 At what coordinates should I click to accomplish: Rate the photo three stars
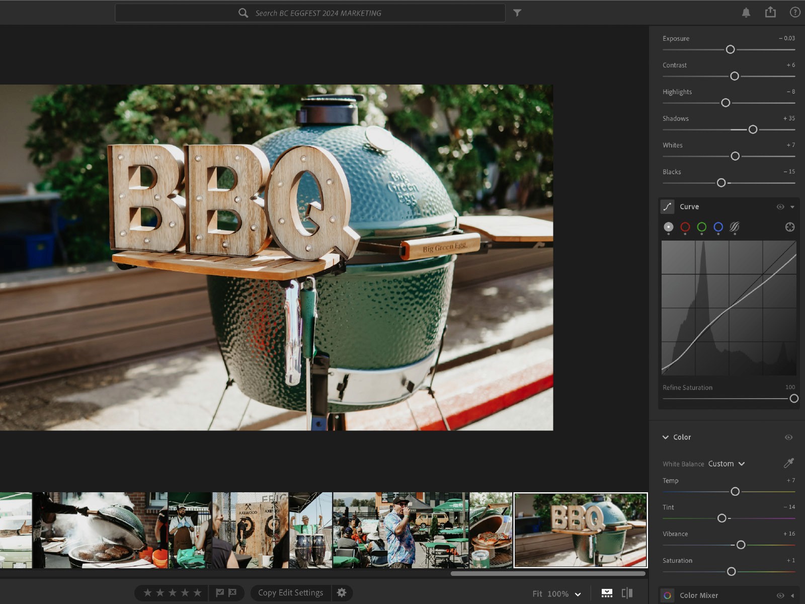[x=173, y=592]
